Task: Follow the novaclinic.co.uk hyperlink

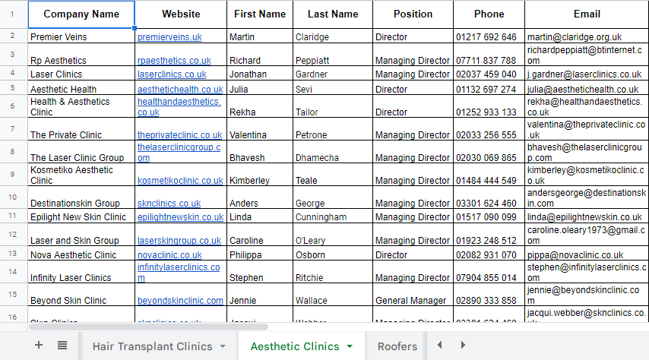Action: 169,255
